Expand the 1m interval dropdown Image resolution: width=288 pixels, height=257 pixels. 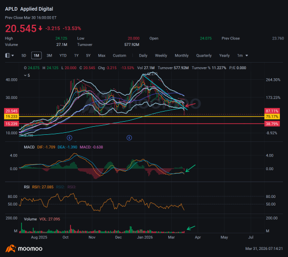[x=243, y=56]
